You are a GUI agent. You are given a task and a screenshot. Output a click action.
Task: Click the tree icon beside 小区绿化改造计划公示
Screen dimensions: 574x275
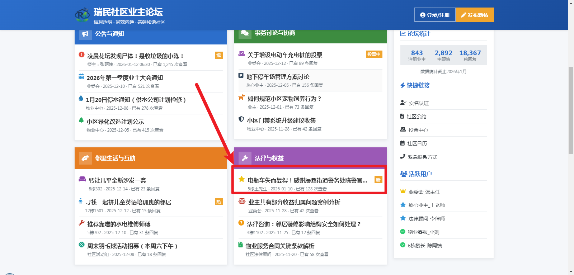[81, 120]
